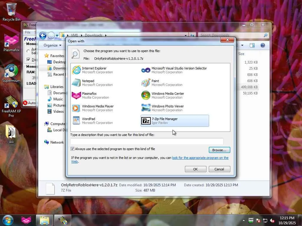
Task: Open the Action Center flag icon
Action: [258, 220]
